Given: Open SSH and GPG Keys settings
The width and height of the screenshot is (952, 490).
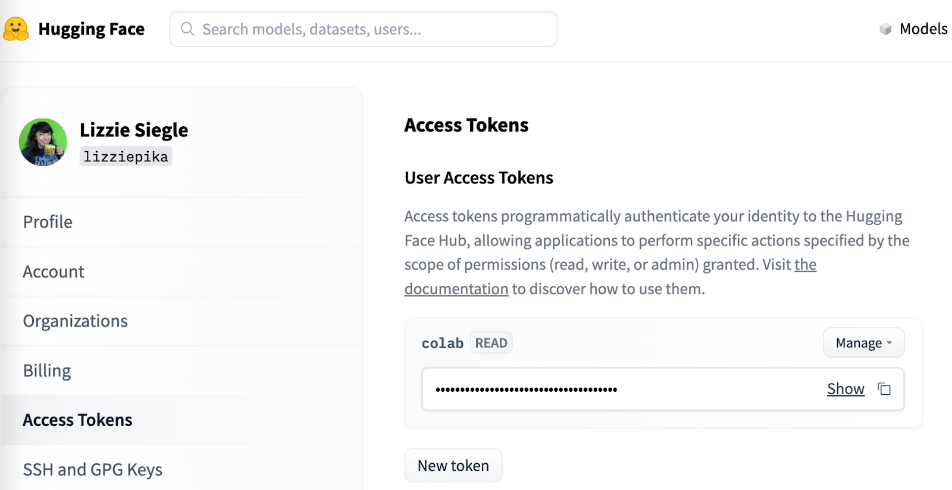Looking at the screenshot, I should [183, 469].
